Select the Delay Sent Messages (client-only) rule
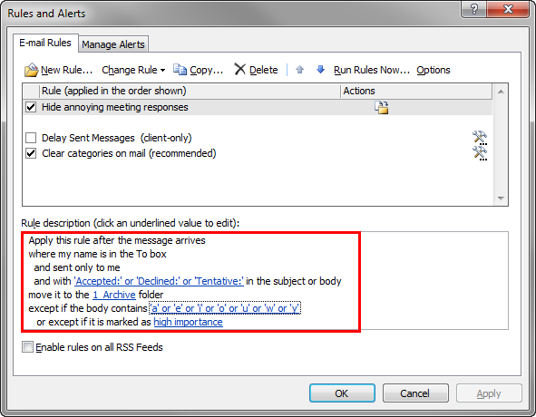 (x=117, y=138)
